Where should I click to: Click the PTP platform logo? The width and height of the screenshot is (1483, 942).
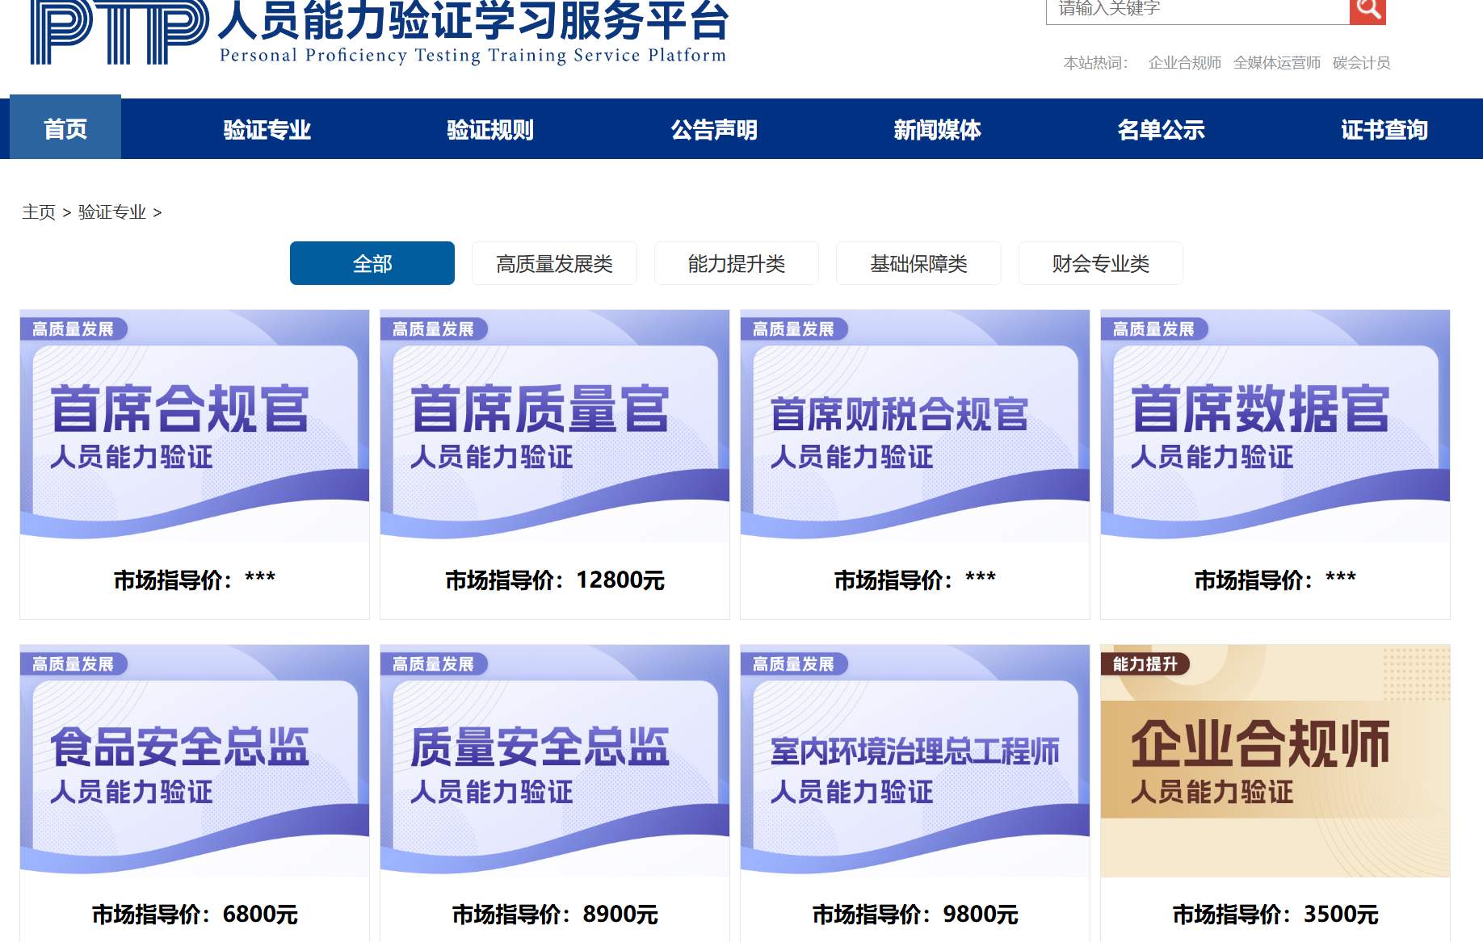[x=119, y=32]
